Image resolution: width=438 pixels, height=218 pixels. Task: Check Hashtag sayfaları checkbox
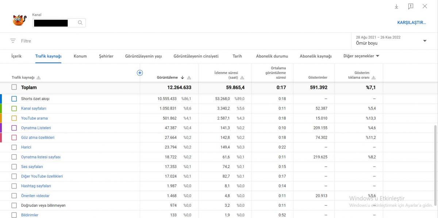(x=14, y=186)
